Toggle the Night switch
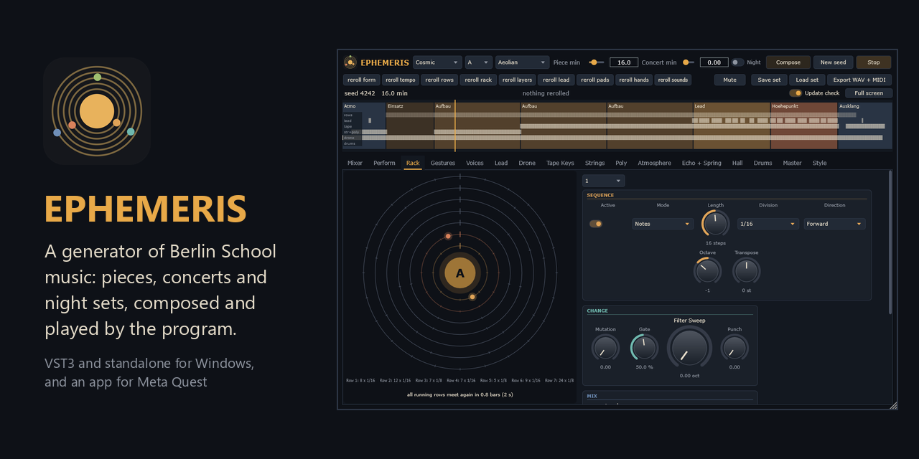The height and width of the screenshot is (459, 919). click(x=737, y=62)
